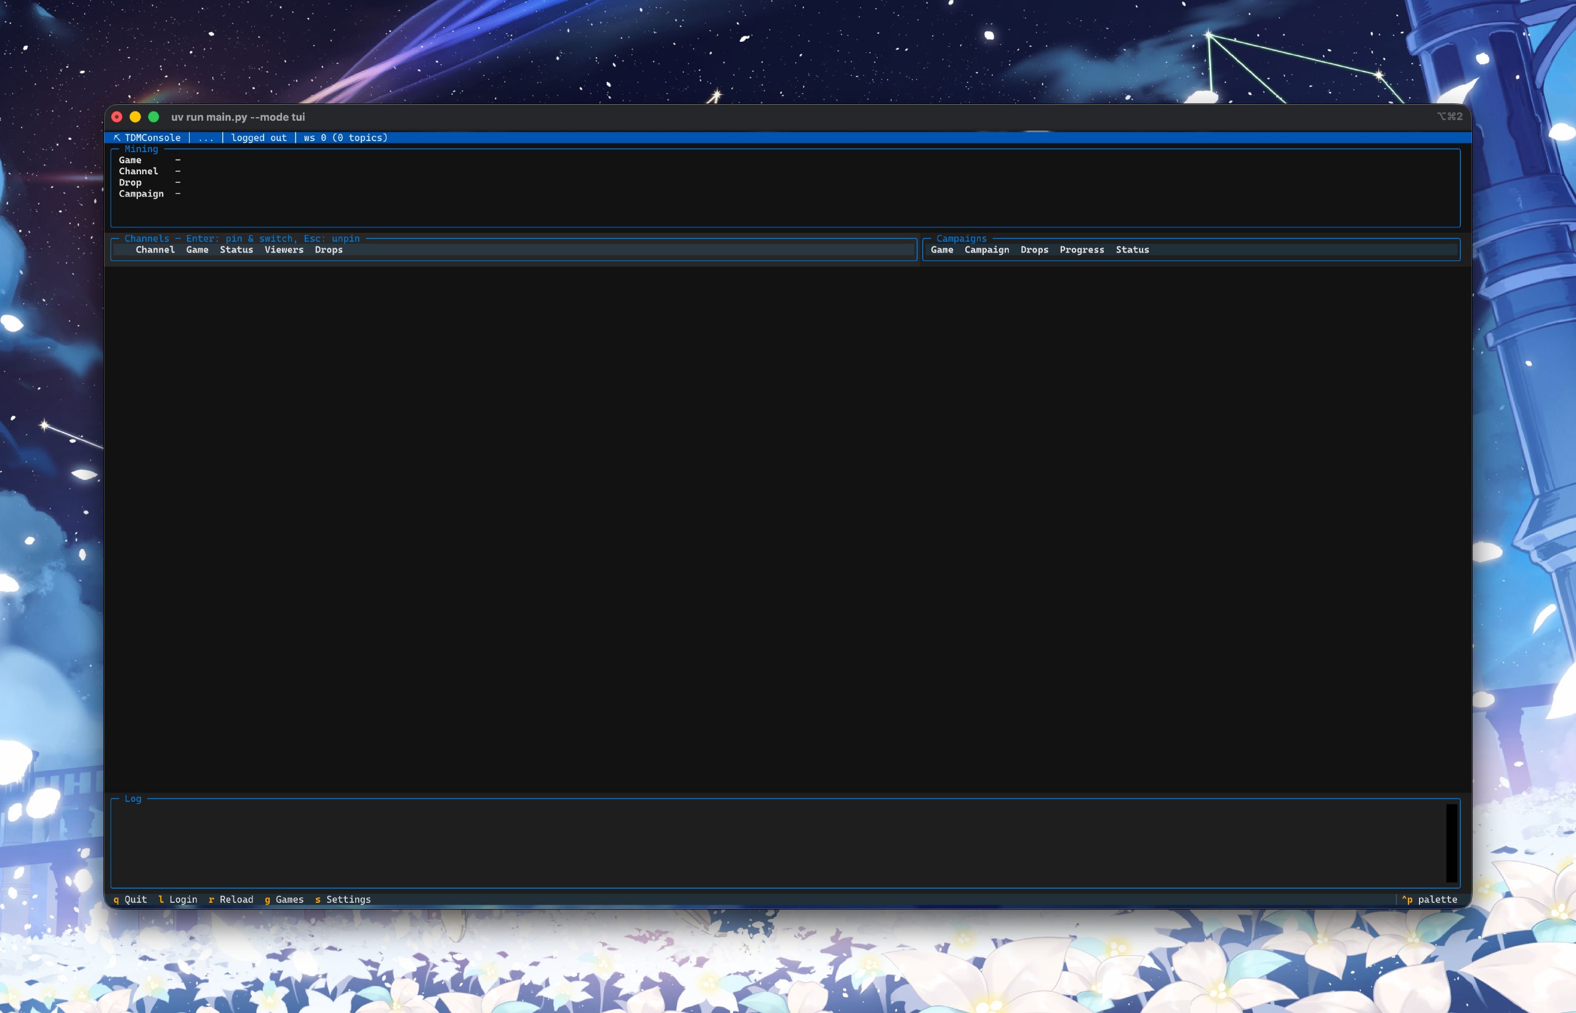Click the 'logged out' status in header
This screenshot has width=1576, height=1013.
[259, 137]
